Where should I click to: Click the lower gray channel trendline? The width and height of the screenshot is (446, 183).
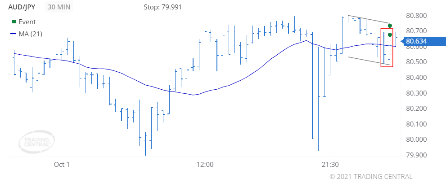pos(369,61)
